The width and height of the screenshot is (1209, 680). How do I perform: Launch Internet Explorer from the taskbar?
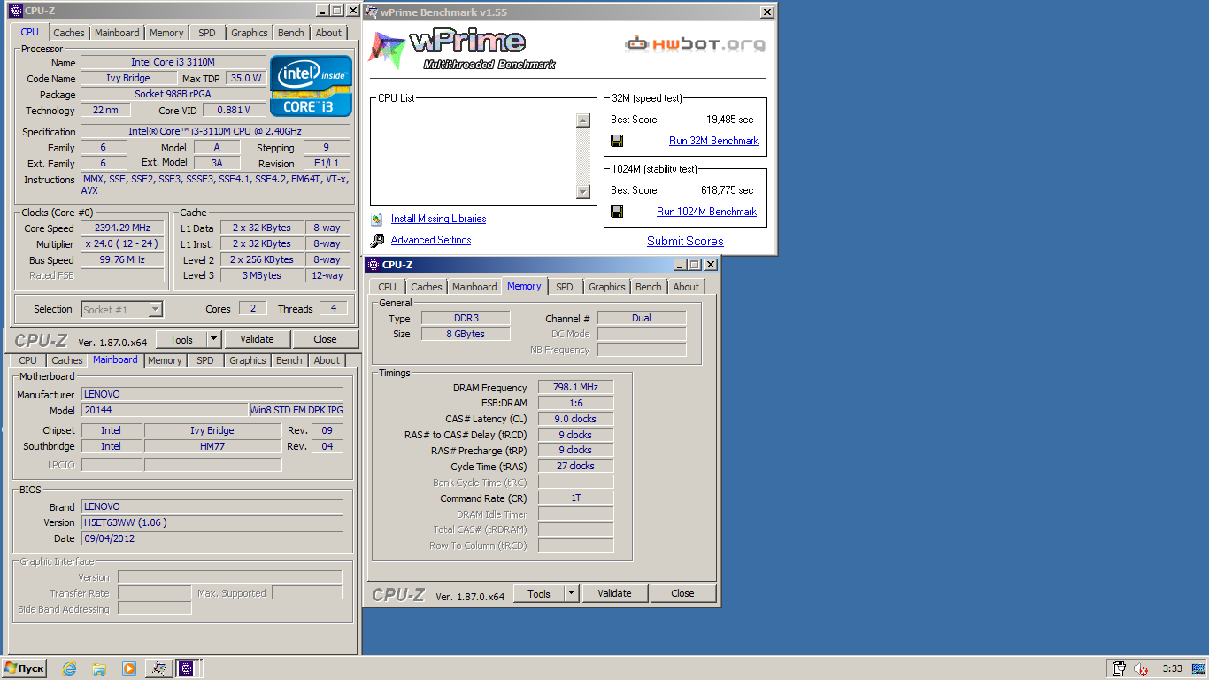(x=69, y=668)
